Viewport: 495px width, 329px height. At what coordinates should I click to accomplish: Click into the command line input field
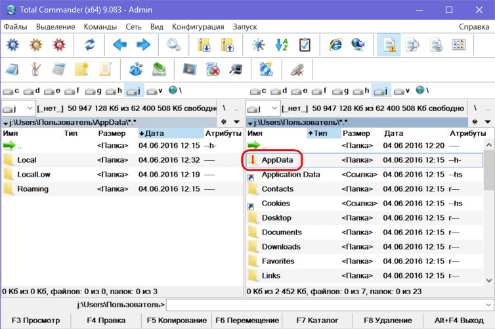(325, 305)
